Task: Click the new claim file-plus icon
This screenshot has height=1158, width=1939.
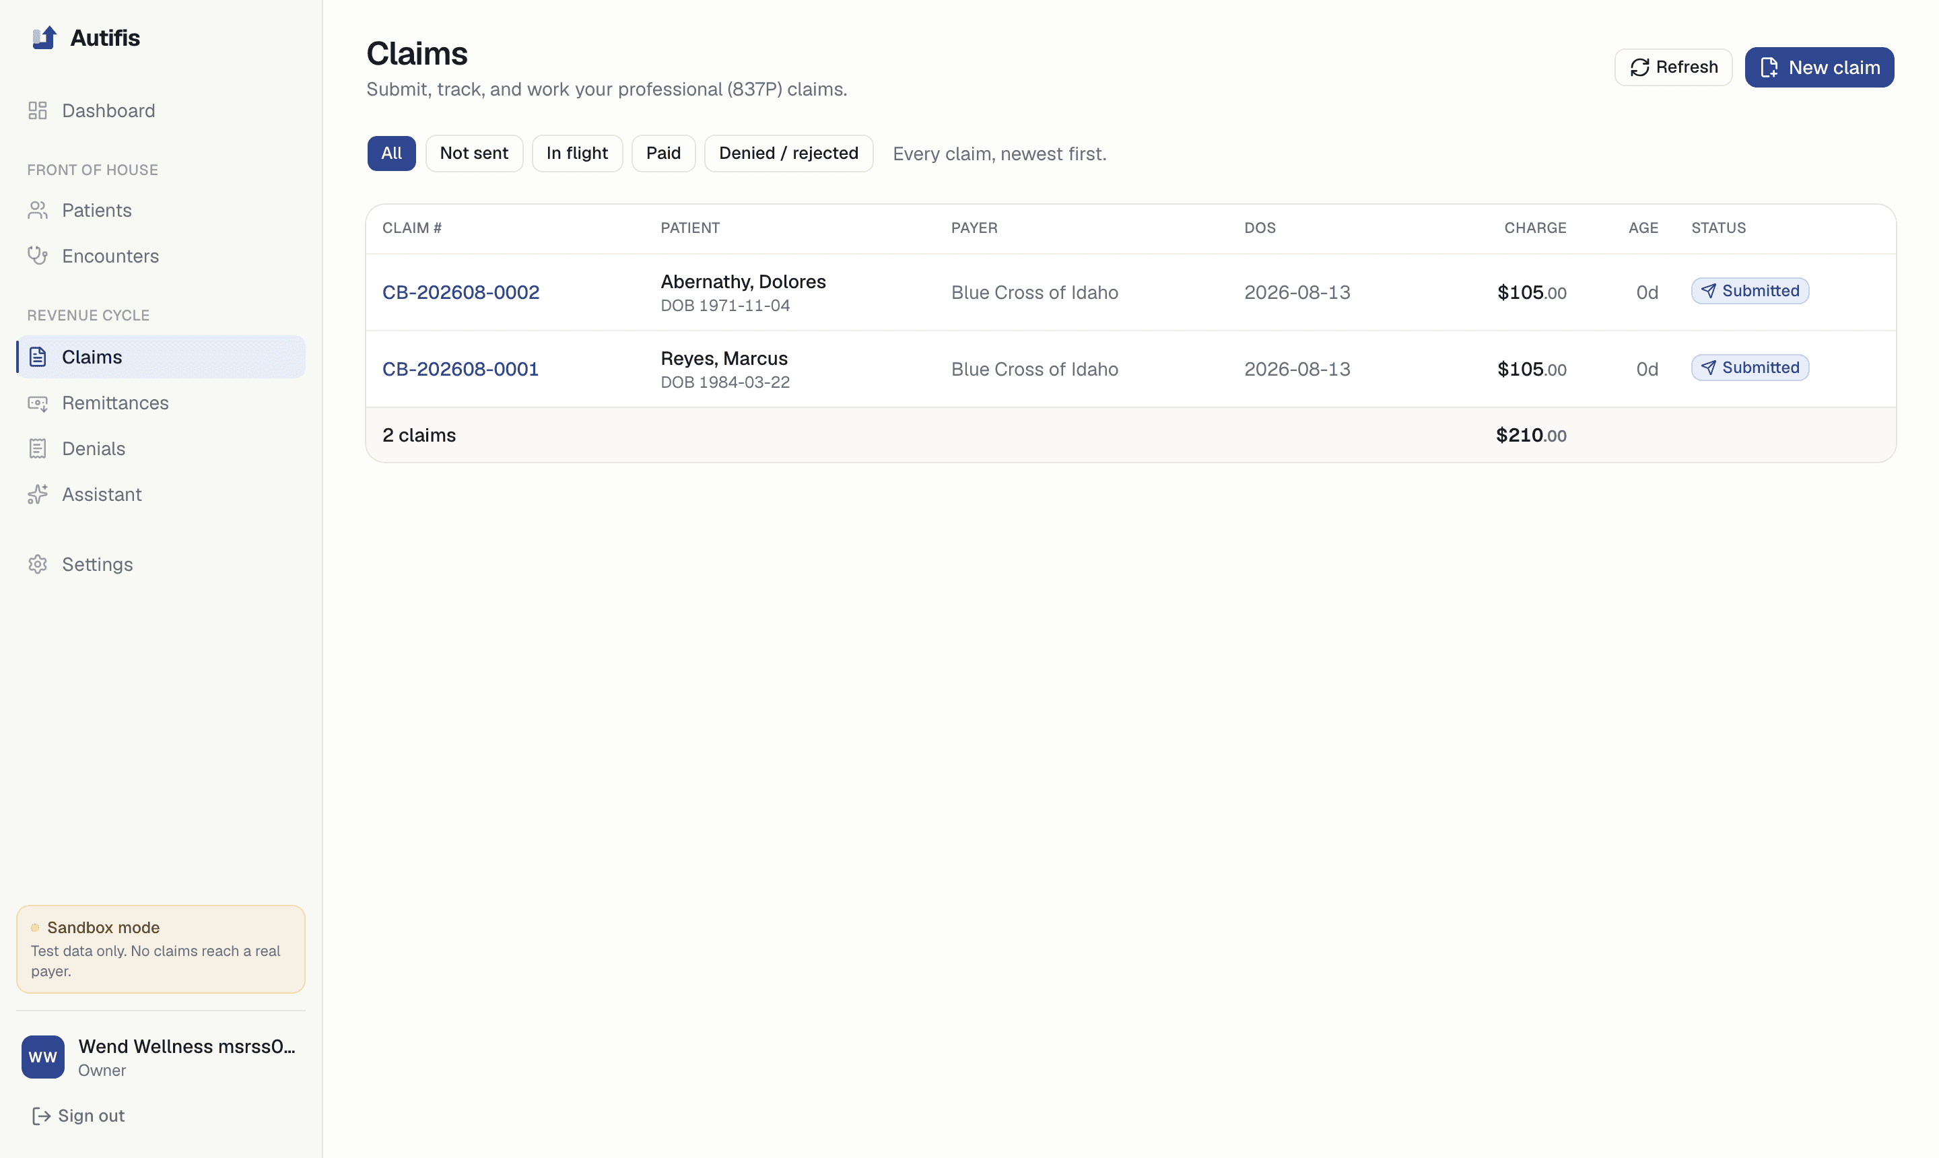Action: [1769, 67]
